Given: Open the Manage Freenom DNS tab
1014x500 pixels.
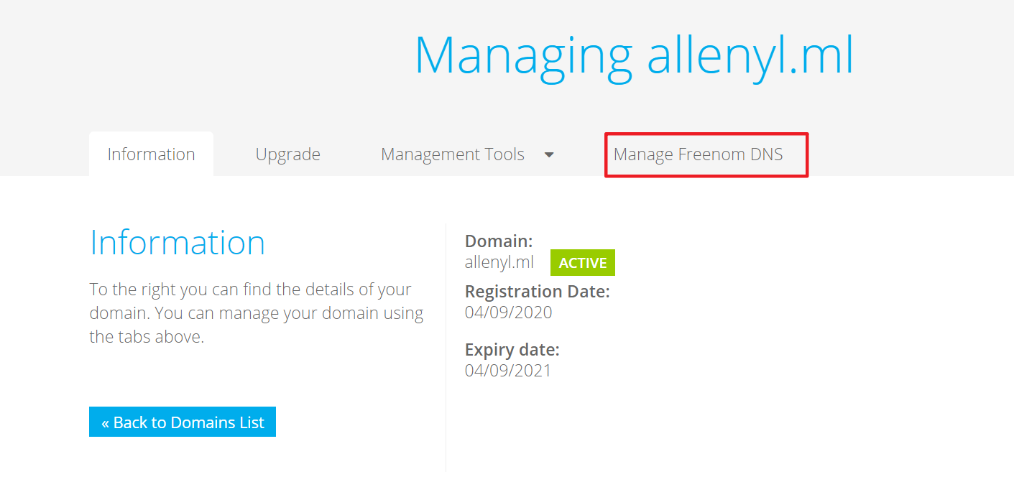Looking at the screenshot, I should coord(698,154).
